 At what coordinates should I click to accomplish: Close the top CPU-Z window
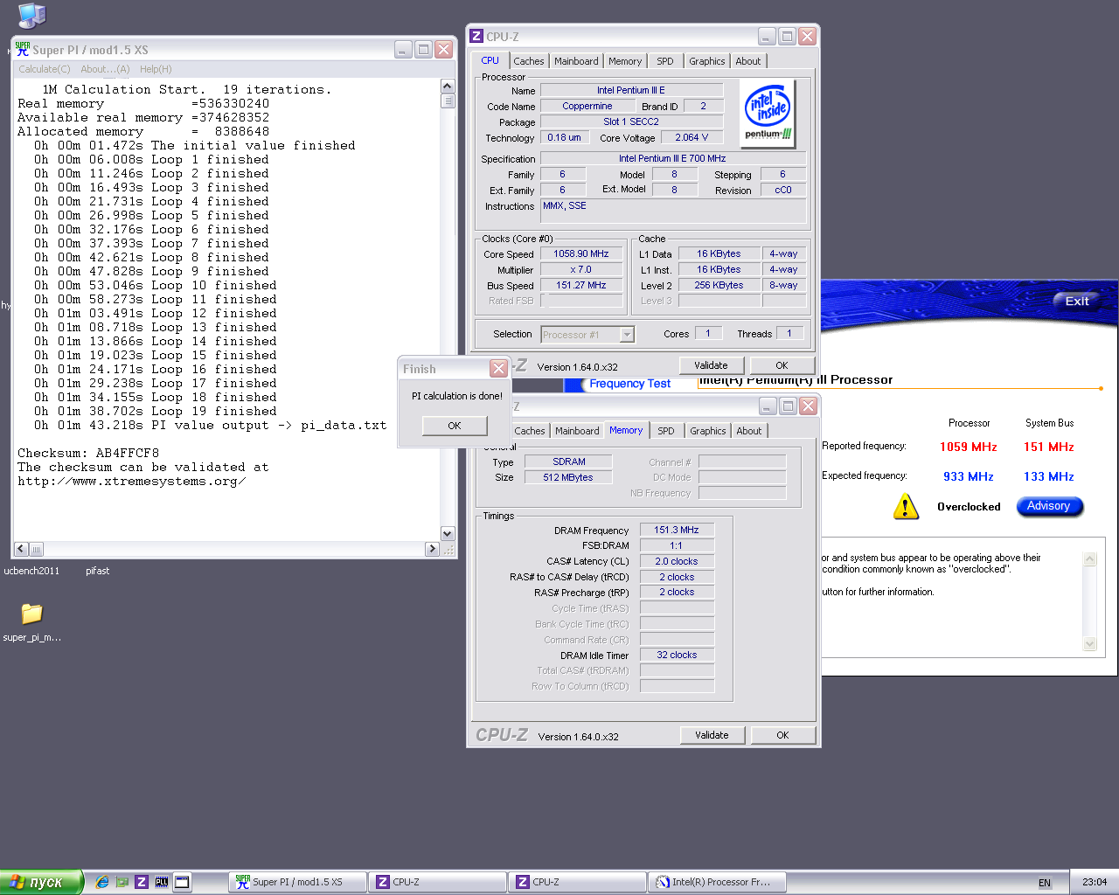pyautogui.click(x=807, y=37)
